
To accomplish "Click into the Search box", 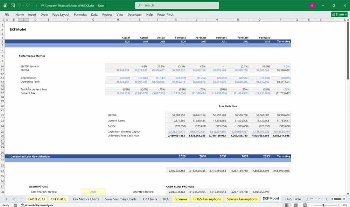I will pyautogui.click(x=177, y=5).
